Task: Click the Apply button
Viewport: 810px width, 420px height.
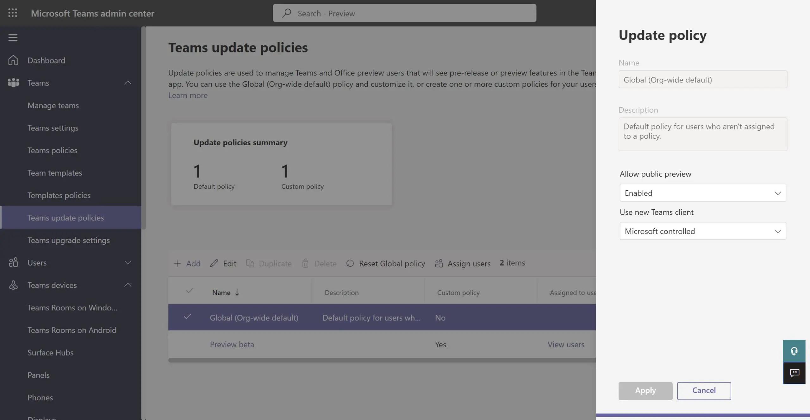Action: (x=645, y=391)
